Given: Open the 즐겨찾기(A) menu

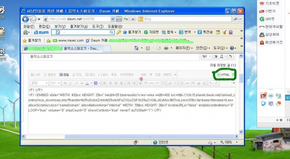Looking at the screenshot, I should tap(79, 26).
